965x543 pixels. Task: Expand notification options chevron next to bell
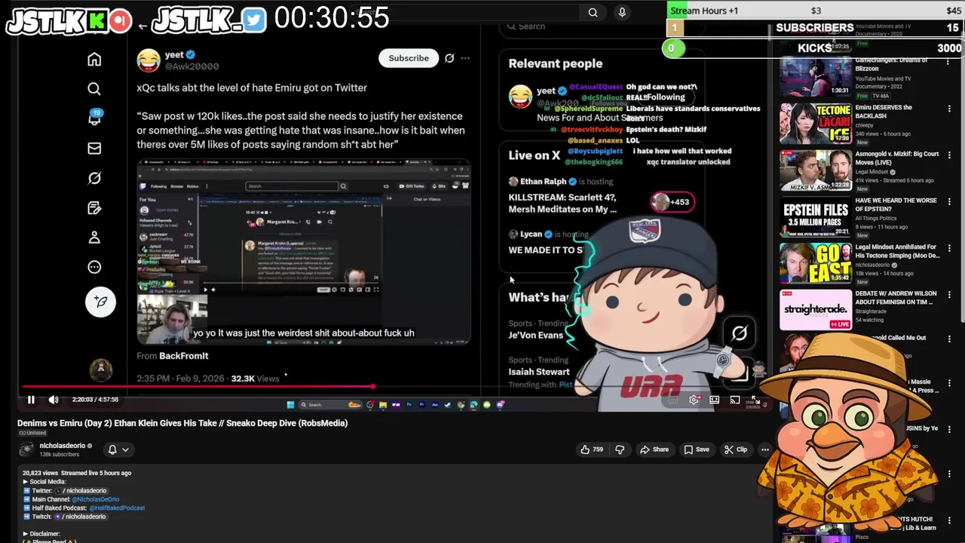click(125, 449)
